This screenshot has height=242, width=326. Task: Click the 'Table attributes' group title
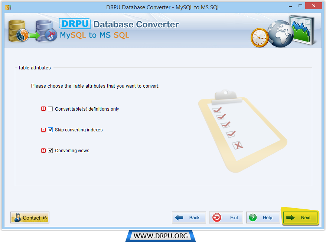point(34,68)
